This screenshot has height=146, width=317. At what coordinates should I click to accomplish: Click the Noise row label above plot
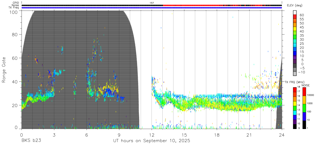pos(15,5)
